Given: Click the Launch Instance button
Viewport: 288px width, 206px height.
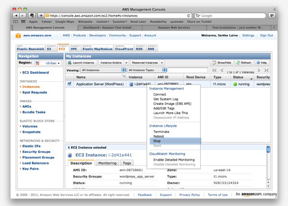Looking at the screenshot, I should click(x=81, y=63).
